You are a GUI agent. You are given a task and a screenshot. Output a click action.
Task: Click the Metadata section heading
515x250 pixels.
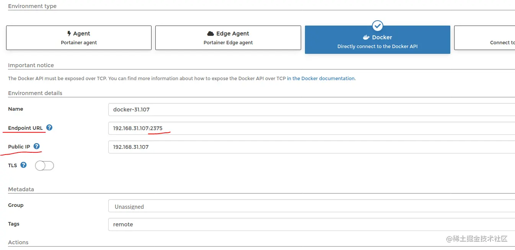21,189
